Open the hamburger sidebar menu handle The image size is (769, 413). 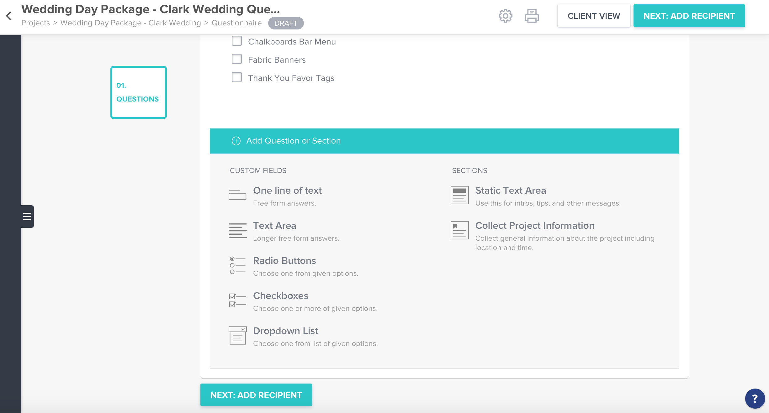coord(27,217)
